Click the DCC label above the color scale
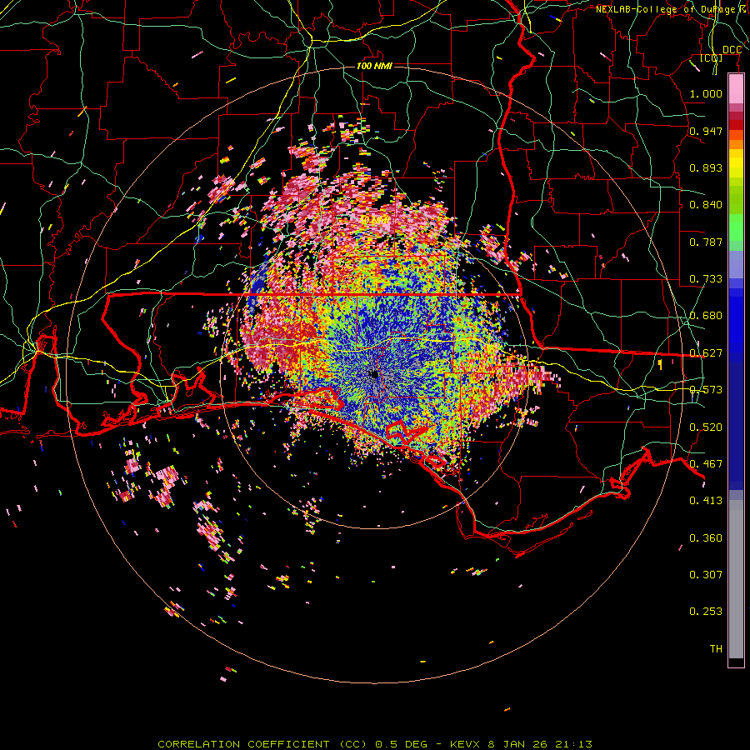This screenshot has width=750, height=750. pos(732,50)
